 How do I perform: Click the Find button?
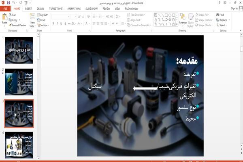click(220, 15)
